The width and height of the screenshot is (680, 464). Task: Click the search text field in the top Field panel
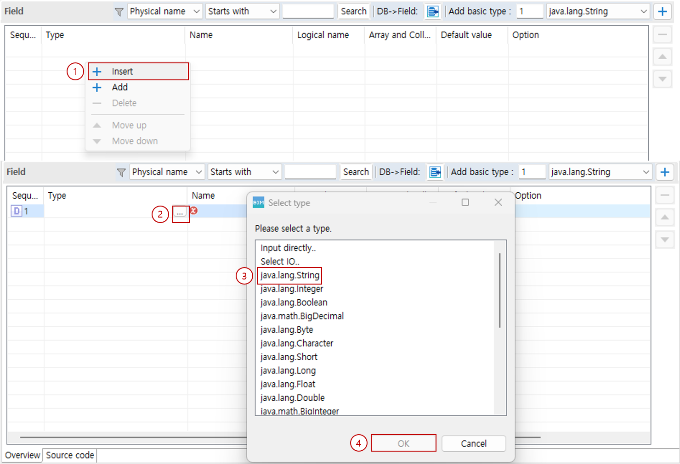point(308,11)
